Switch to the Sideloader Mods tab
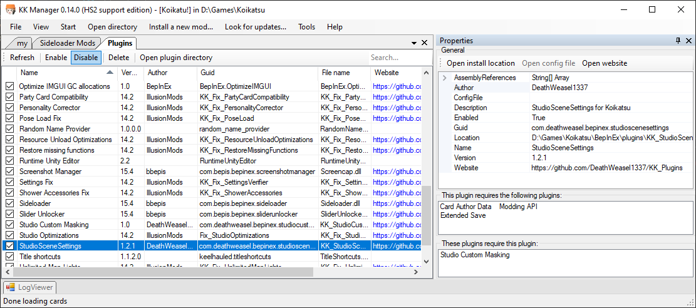Screen dimensions: 696x308 tap(68, 43)
